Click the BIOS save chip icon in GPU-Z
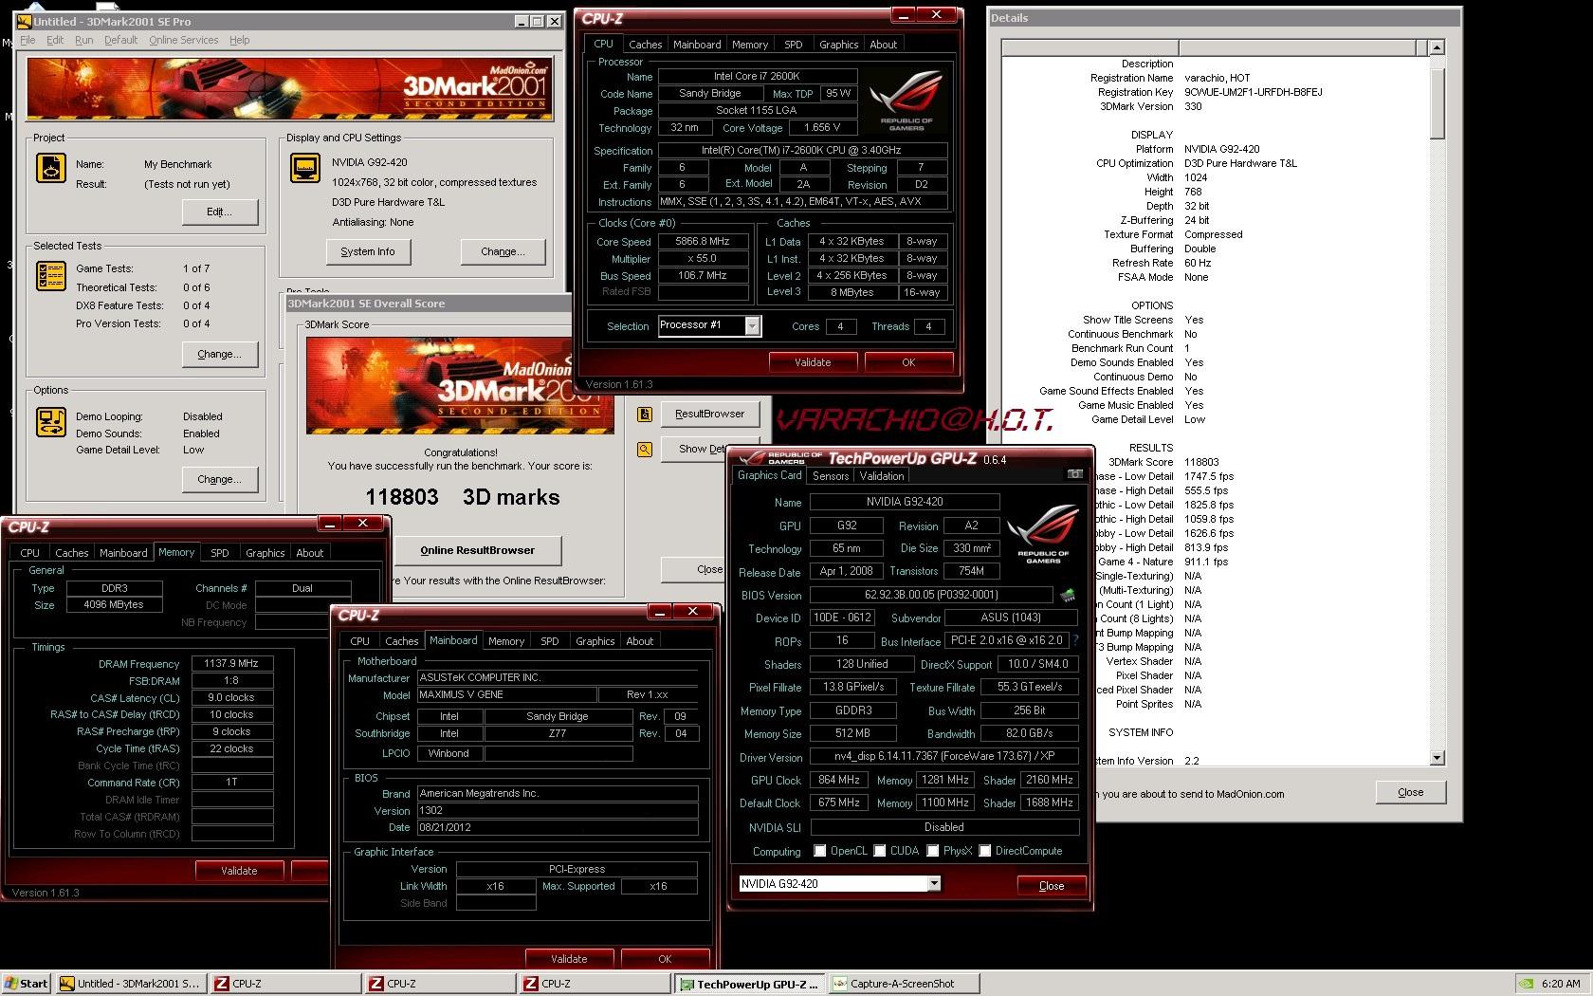 [x=1068, y=596]
